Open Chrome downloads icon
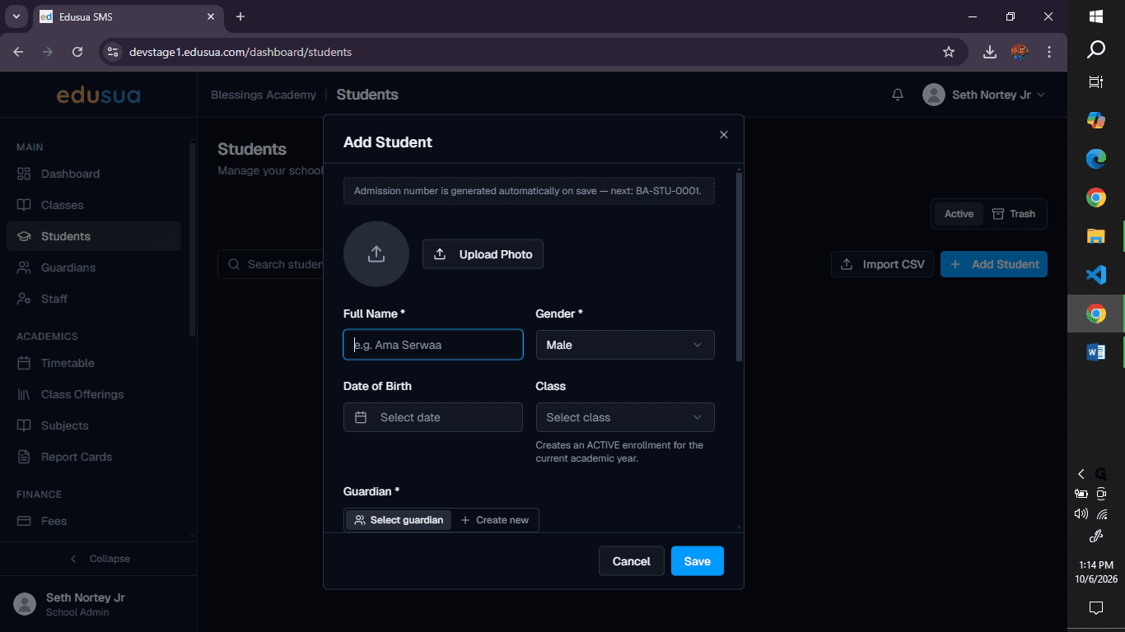Viewport: 1125px width, 632px height. [990, 52]
